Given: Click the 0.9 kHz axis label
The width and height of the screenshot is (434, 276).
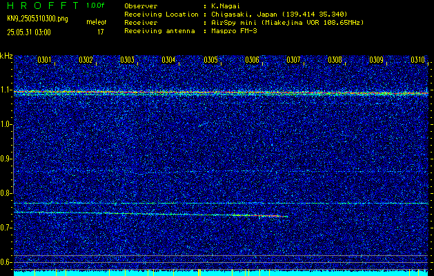Looking at the screenshot, I should coord(6,159).
